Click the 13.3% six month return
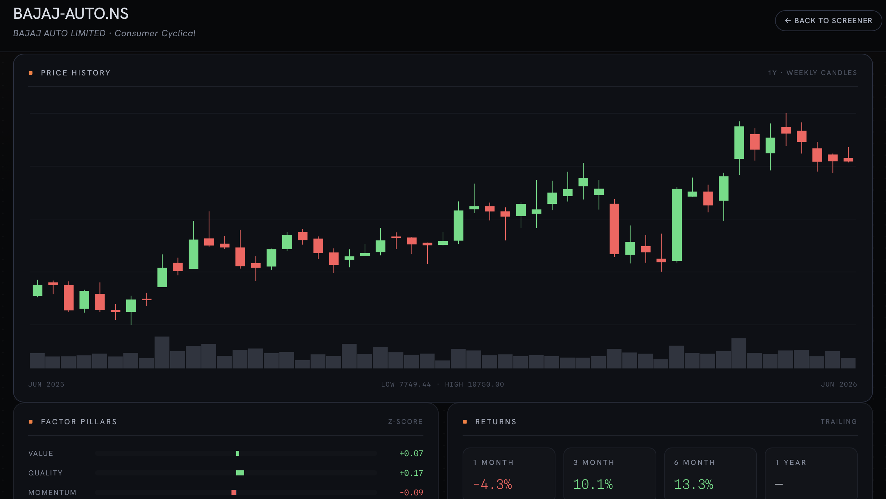The height and width of the screenshot is (499, 886). (x=693, y=484)
